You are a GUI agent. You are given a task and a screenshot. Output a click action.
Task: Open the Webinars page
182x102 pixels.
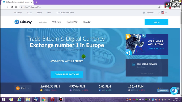[x=56, y=22]
